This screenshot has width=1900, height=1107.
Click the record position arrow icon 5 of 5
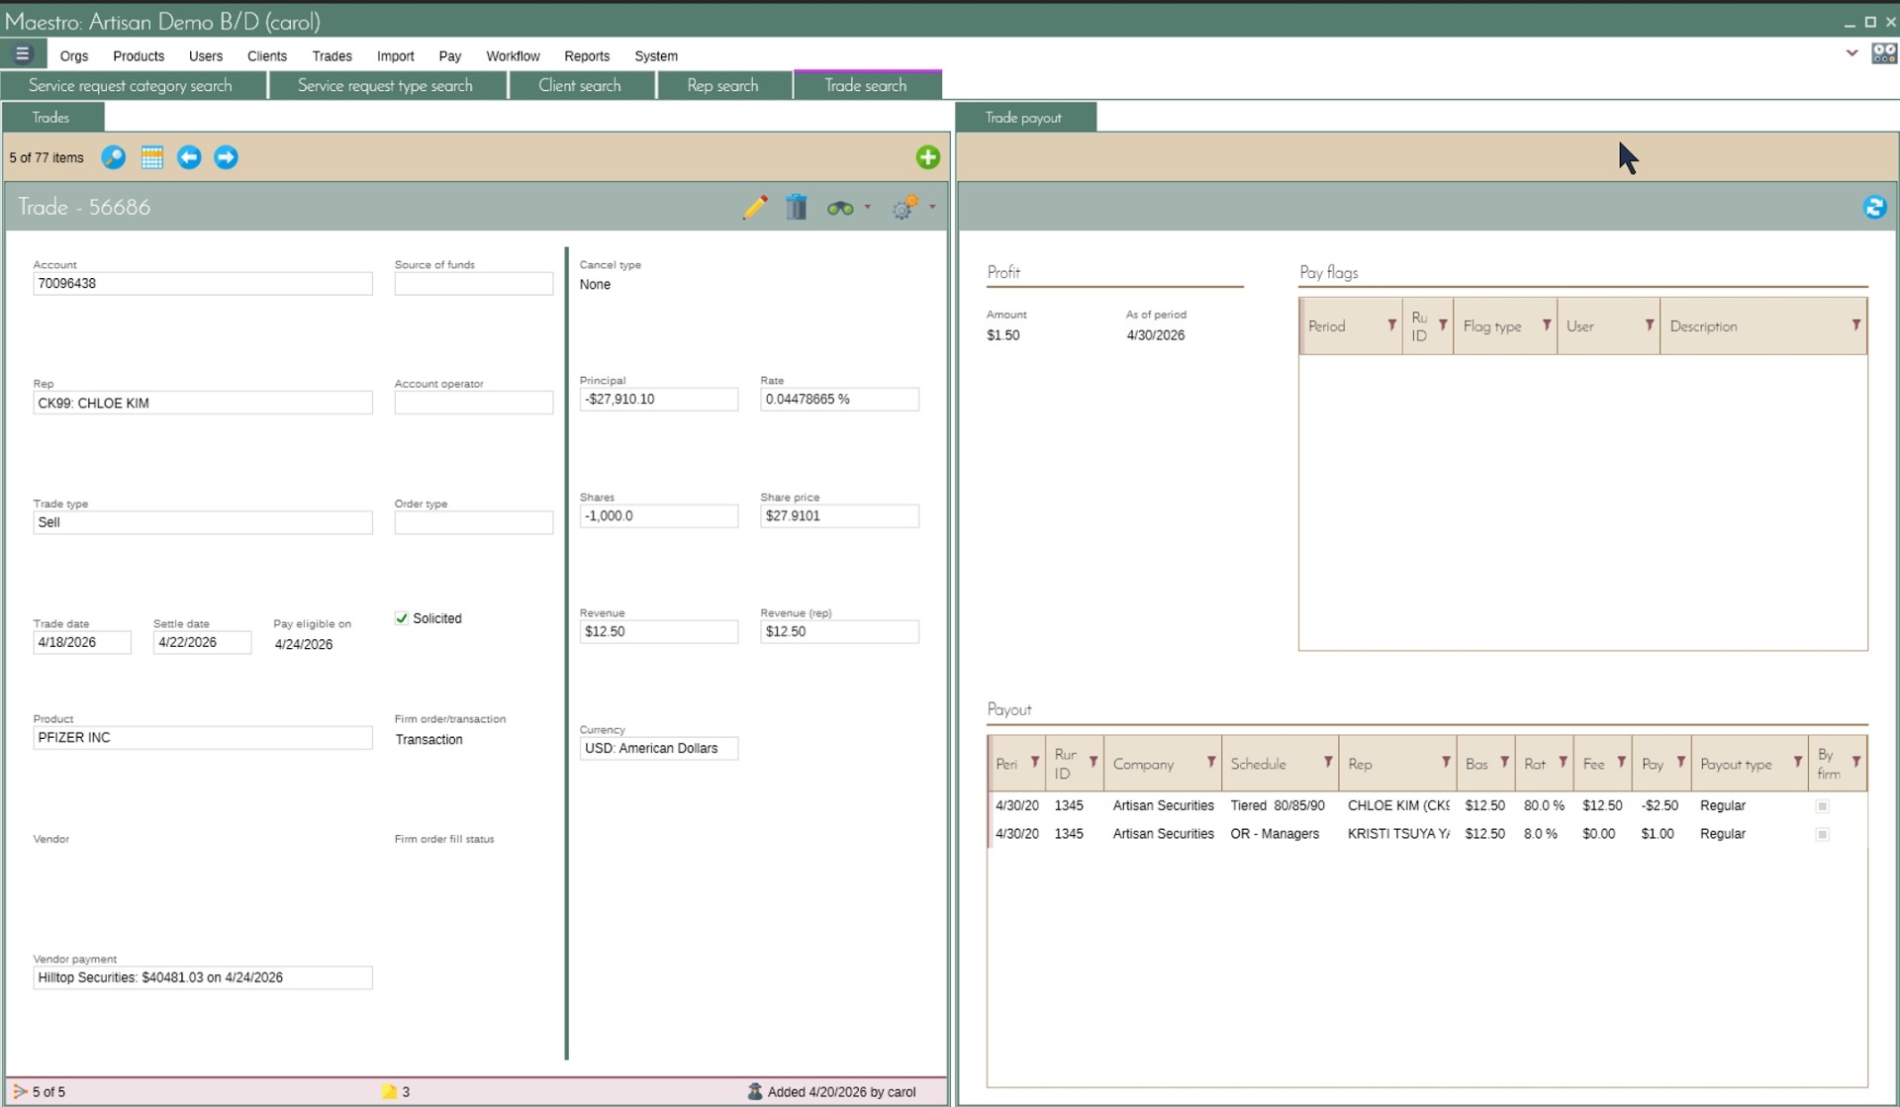[20, 1092]
